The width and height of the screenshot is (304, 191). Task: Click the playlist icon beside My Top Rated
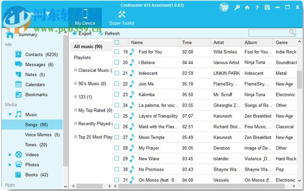(75, 110)
